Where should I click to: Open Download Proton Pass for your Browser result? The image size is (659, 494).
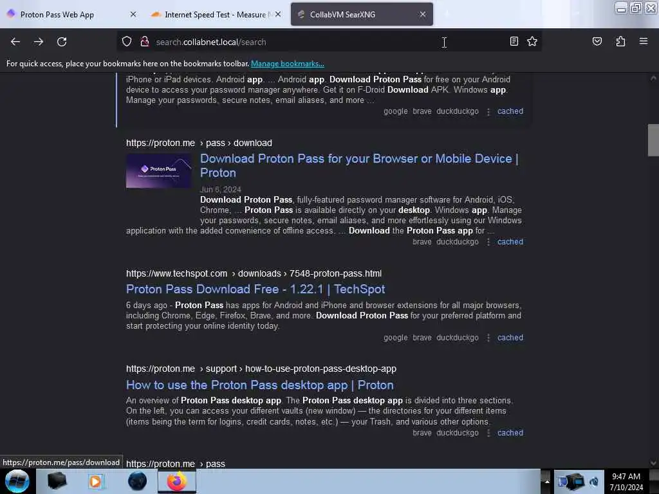click(x=359, y=166)
